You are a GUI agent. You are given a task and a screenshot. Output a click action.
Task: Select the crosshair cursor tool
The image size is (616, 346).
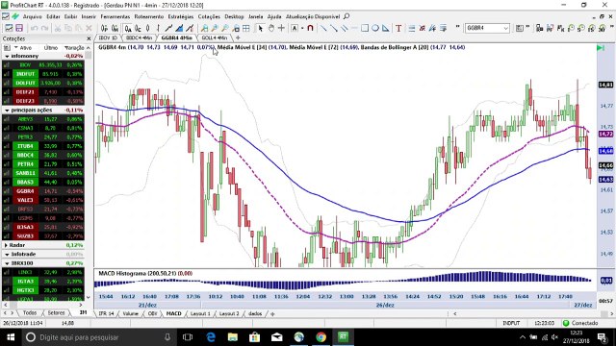281,28
